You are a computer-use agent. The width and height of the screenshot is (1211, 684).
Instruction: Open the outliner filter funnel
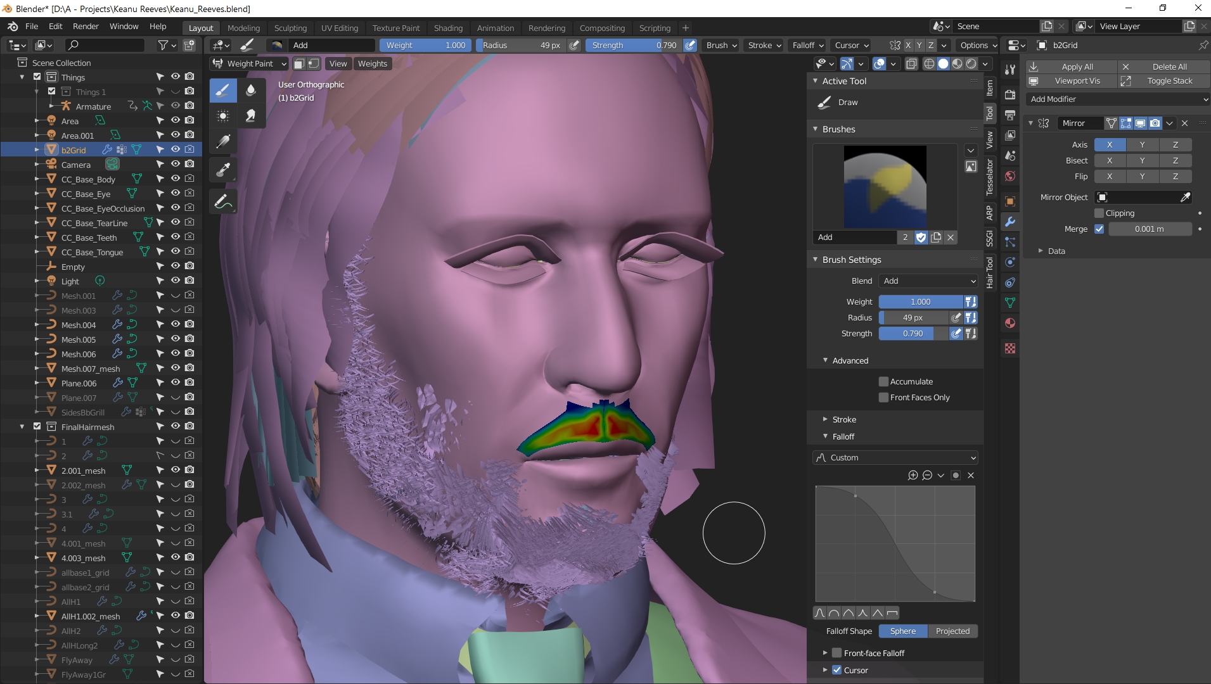click(x=163, y=45)
